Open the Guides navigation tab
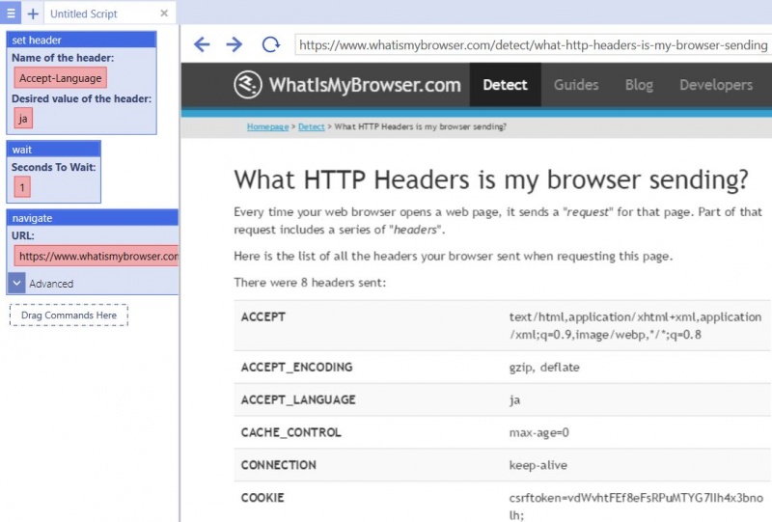 pyautogui.click(x=576, y=85)
